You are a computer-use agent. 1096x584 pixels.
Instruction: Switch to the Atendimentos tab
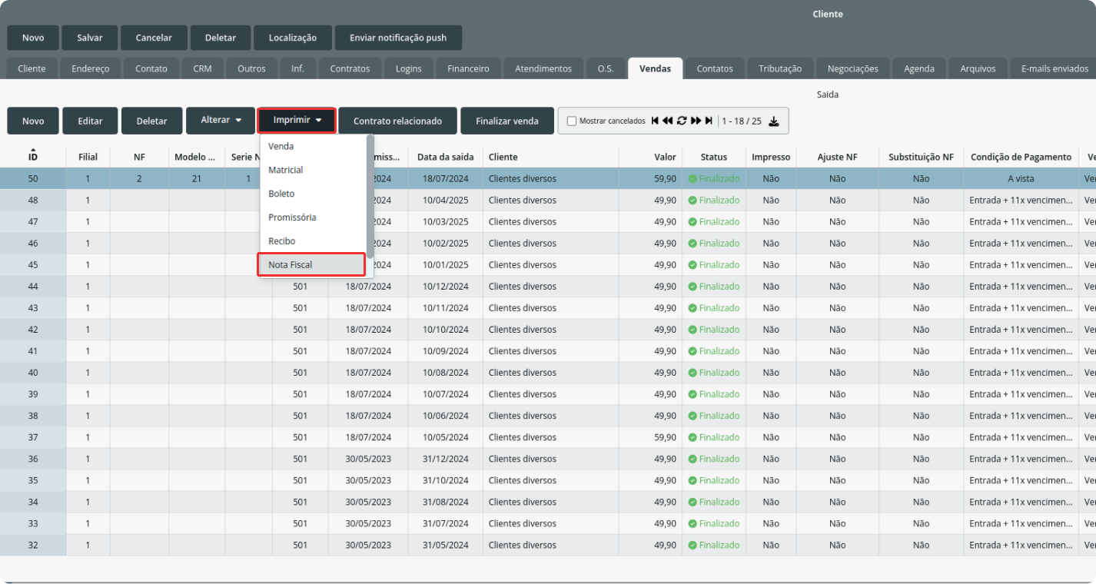tap(543, 68)
